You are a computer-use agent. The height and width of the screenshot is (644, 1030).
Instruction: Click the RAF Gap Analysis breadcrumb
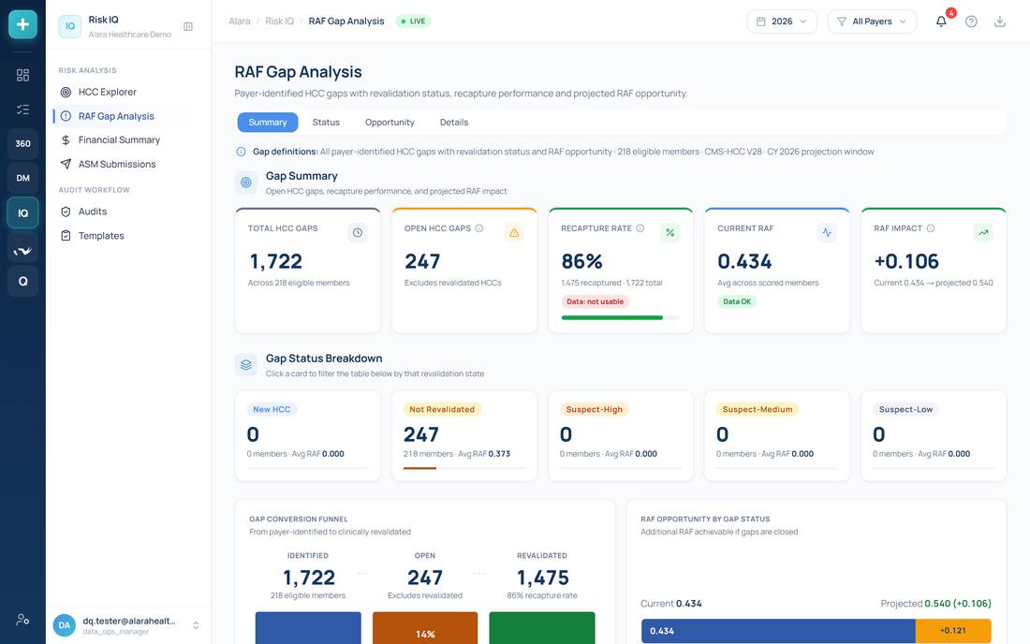click(346, 21)
